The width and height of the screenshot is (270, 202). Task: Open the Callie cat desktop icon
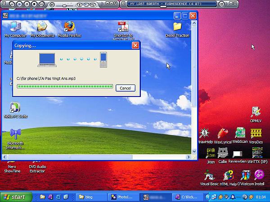(223, 155)
